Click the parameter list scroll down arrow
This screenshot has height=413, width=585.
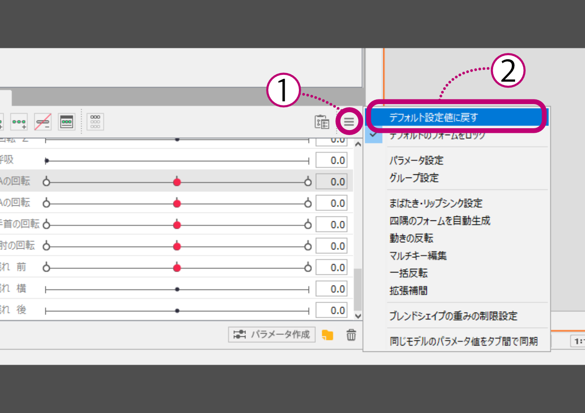pos(358,315)
